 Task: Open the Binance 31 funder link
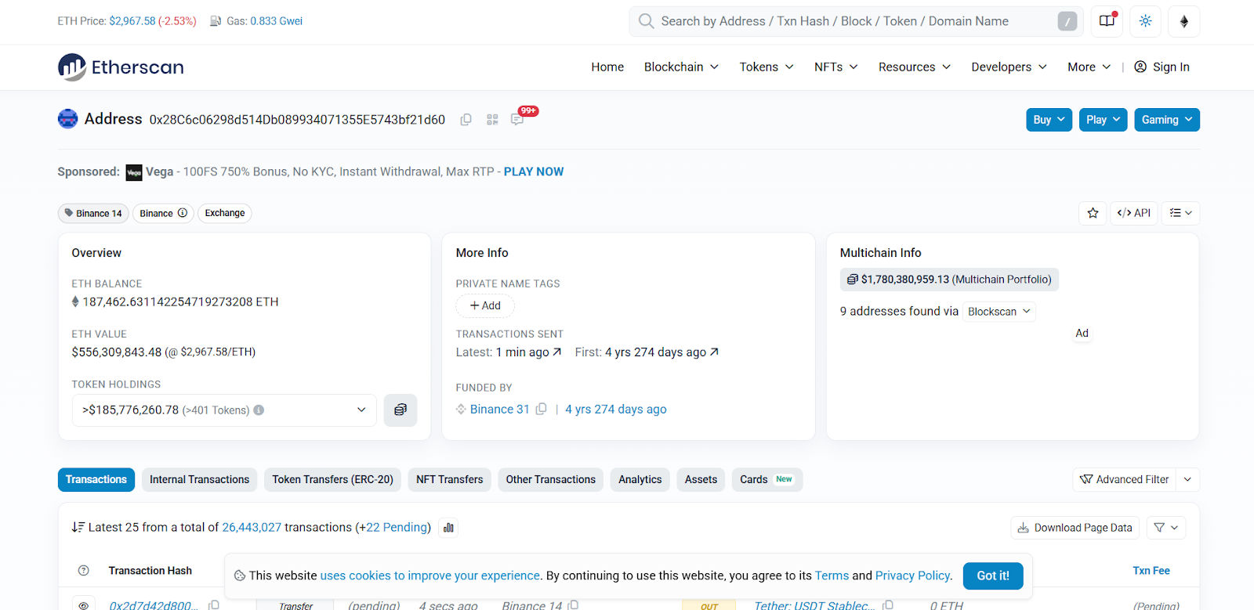500,410
